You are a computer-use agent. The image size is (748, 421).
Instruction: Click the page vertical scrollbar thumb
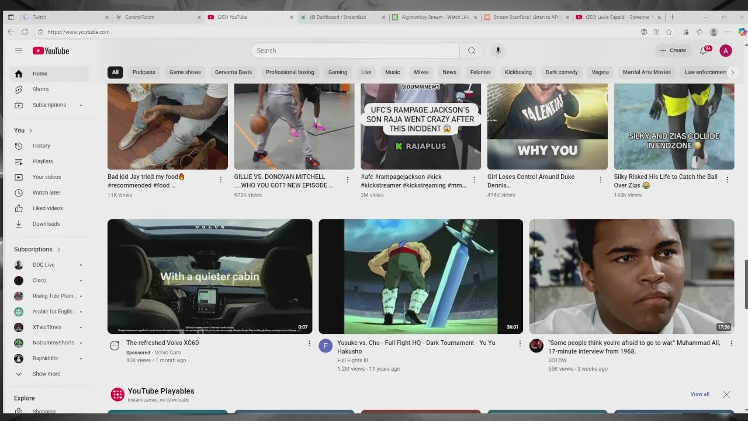(x=745, y=284)
